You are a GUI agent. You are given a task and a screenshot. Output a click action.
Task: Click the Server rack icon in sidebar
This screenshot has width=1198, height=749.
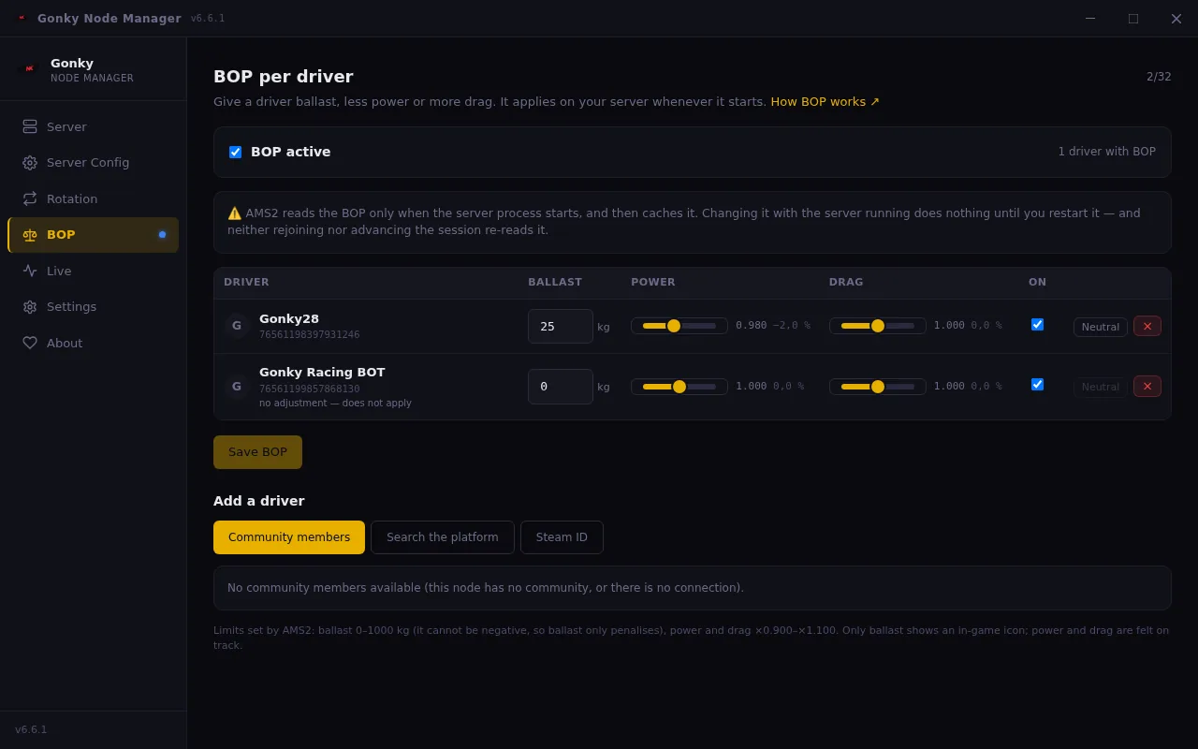point(30,126)
